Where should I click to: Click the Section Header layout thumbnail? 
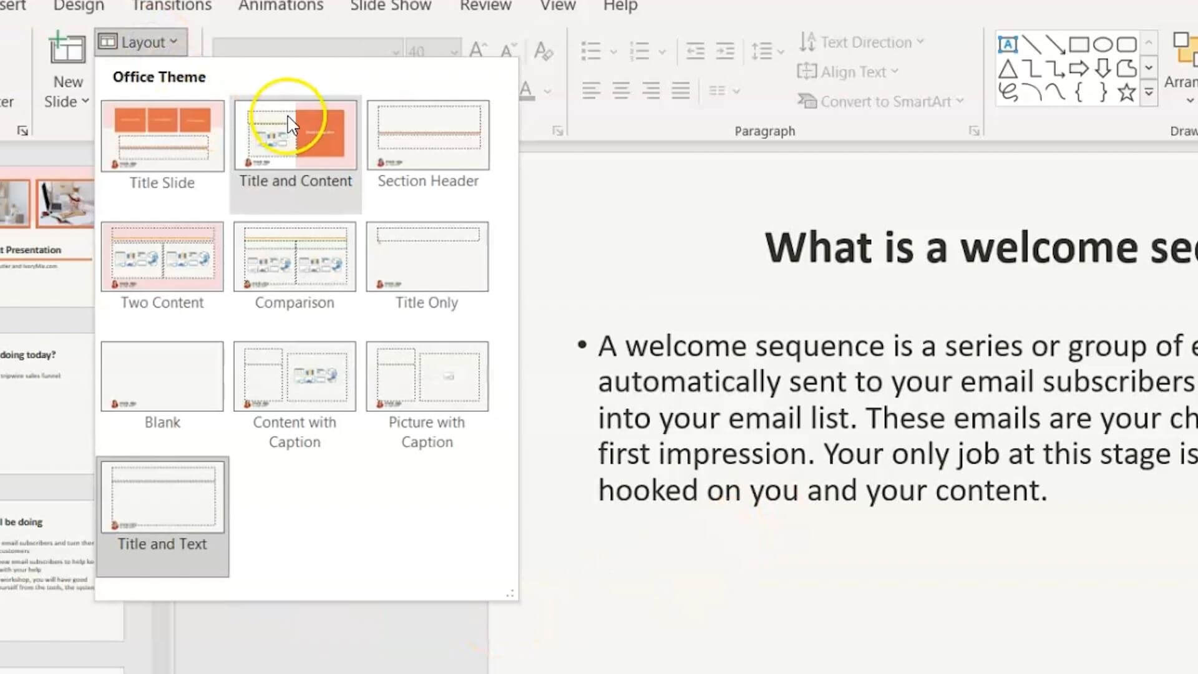tap(427, 134)
